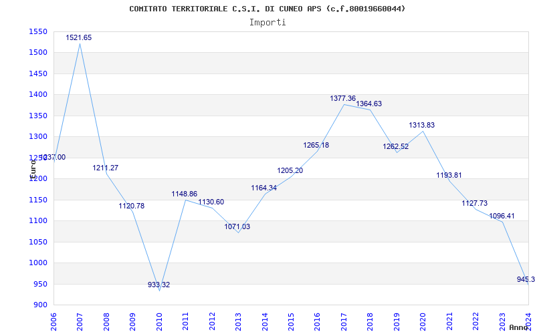Viewport: 535px width, 334px height.
Task: Select the 900 y-axis tick label
Action: [x=40, y=305]
